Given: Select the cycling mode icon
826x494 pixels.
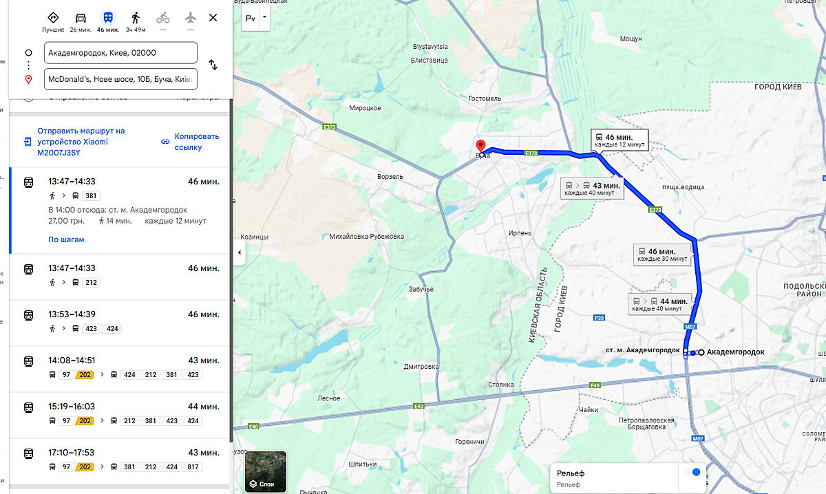Looking at the screenshot, I should [163, 18].
